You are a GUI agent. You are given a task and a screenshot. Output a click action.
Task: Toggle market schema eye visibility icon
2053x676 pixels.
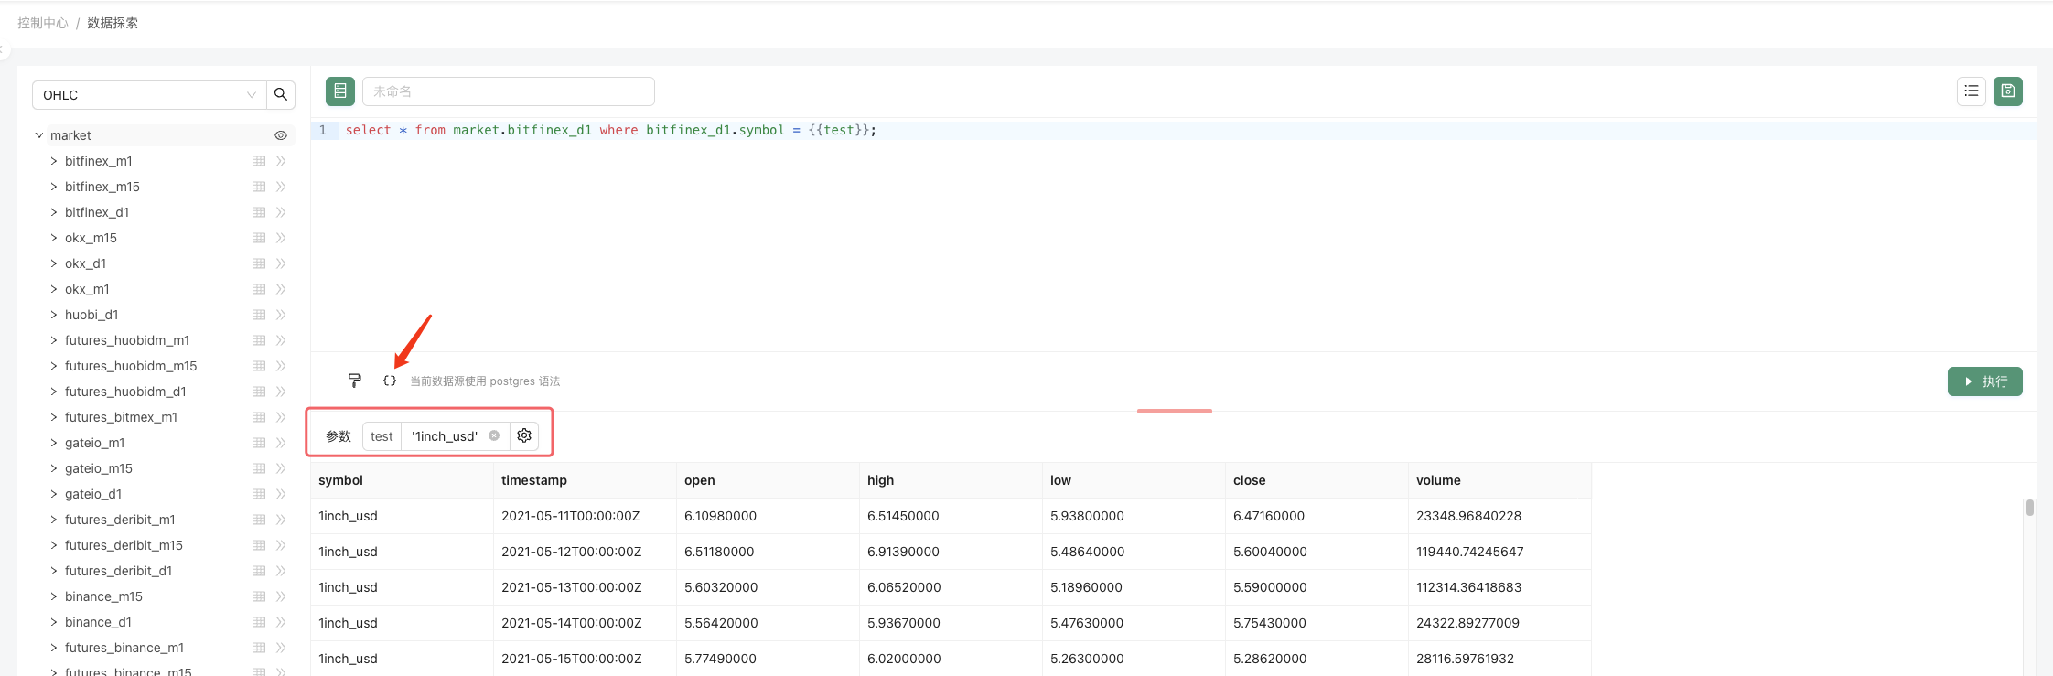281,135
